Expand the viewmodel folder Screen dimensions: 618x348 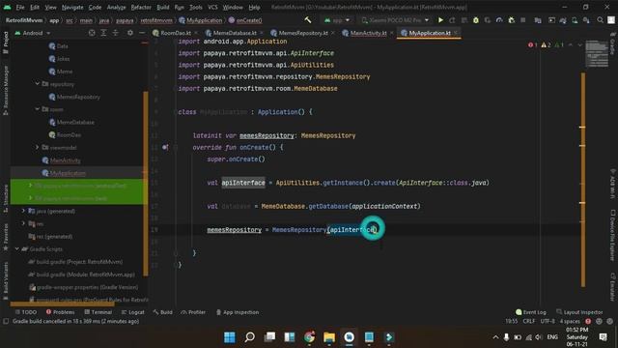click(x=38, y=147)
